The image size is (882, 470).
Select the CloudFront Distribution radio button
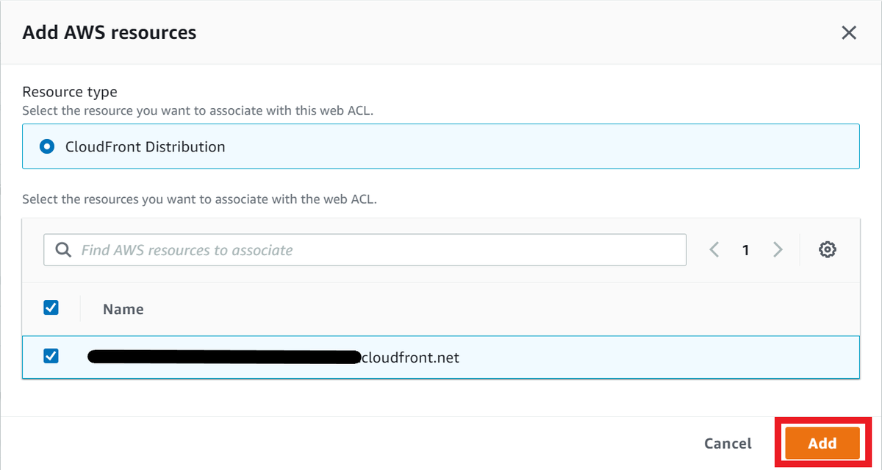[48, 146]
